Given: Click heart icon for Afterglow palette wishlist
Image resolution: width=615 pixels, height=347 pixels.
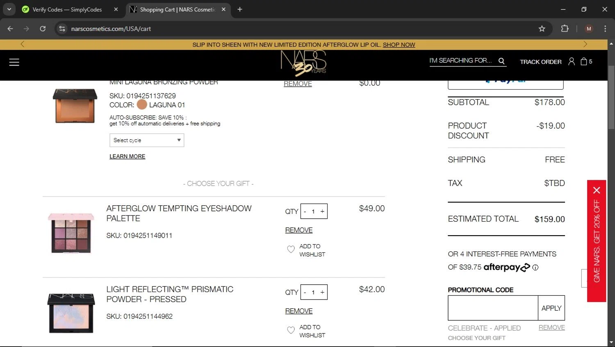Looking at the screenshot, I should coord(291,249).
